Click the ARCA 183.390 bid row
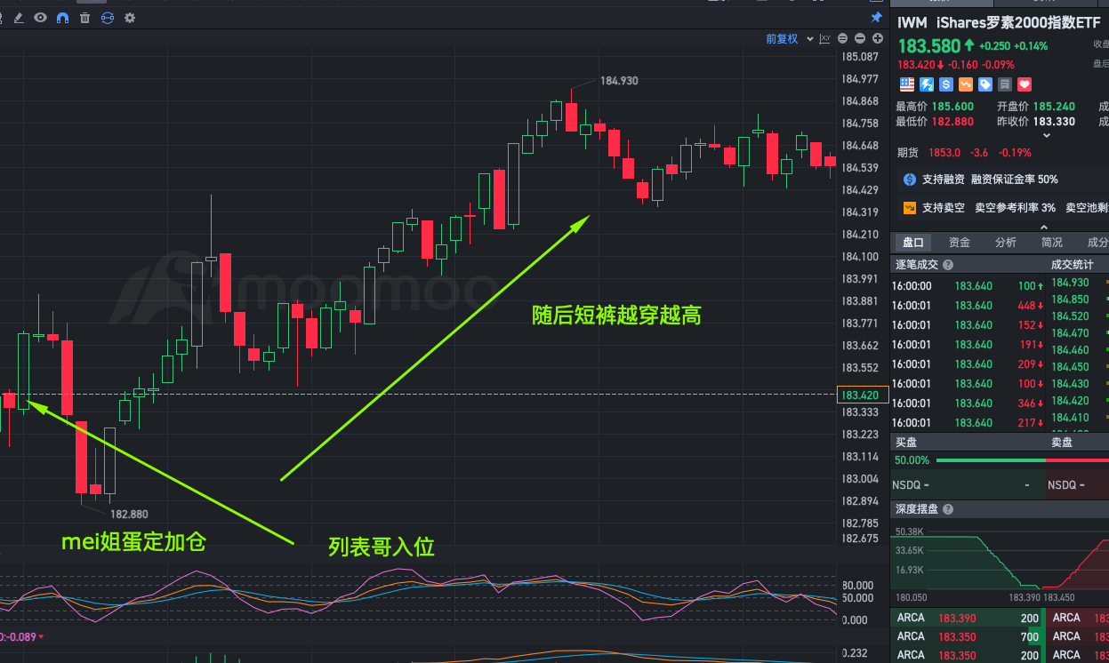 pyautogui.click(x=967, y=618)
